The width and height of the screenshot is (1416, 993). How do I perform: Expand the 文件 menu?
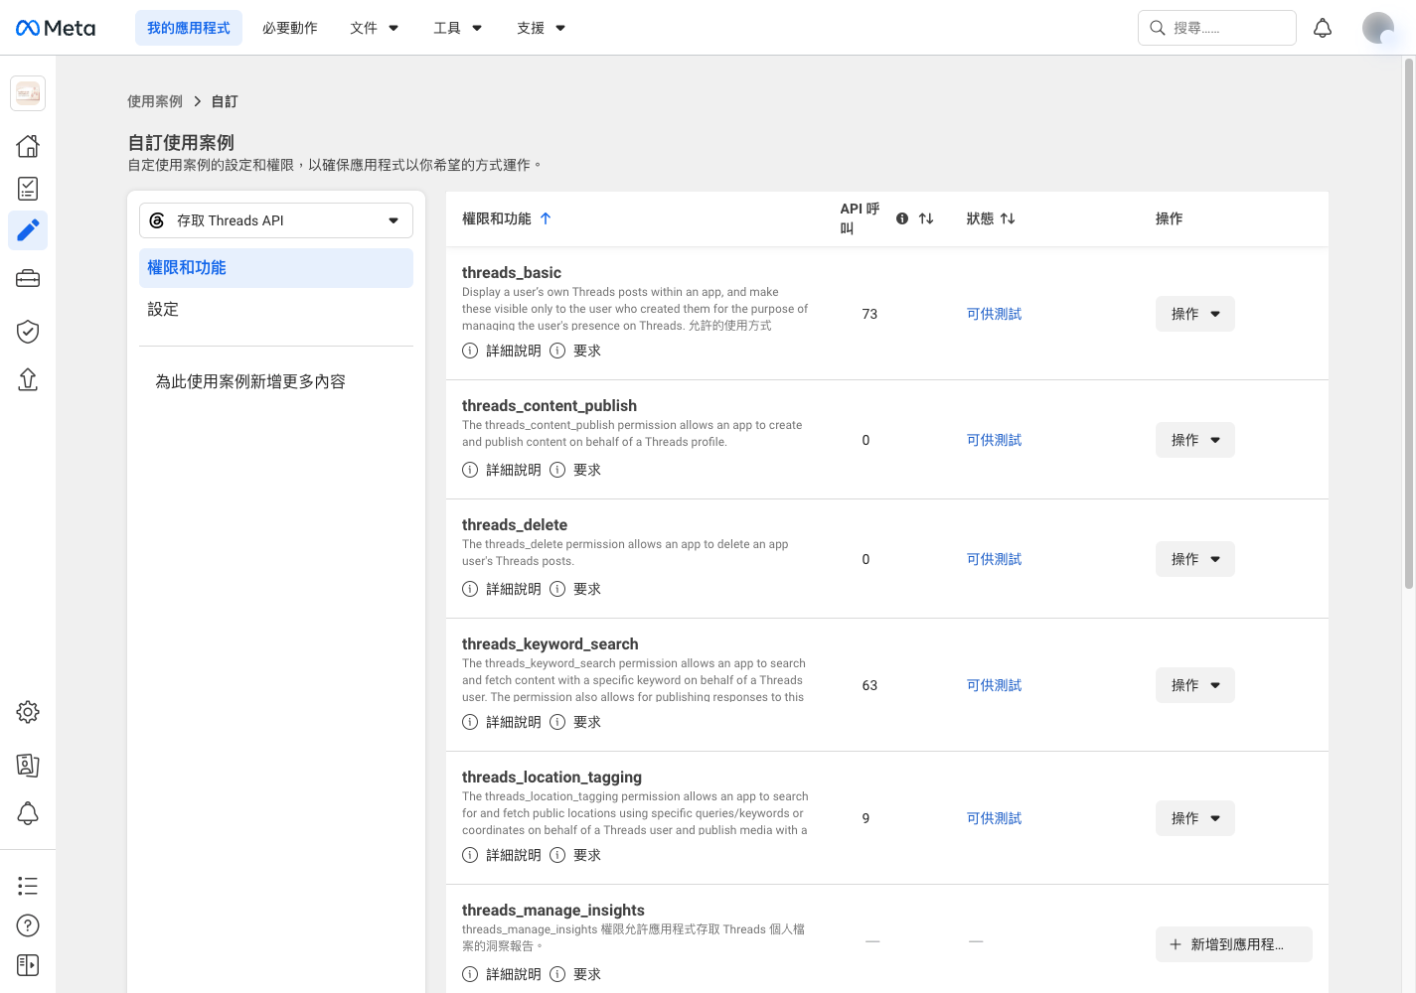(375, 28)
